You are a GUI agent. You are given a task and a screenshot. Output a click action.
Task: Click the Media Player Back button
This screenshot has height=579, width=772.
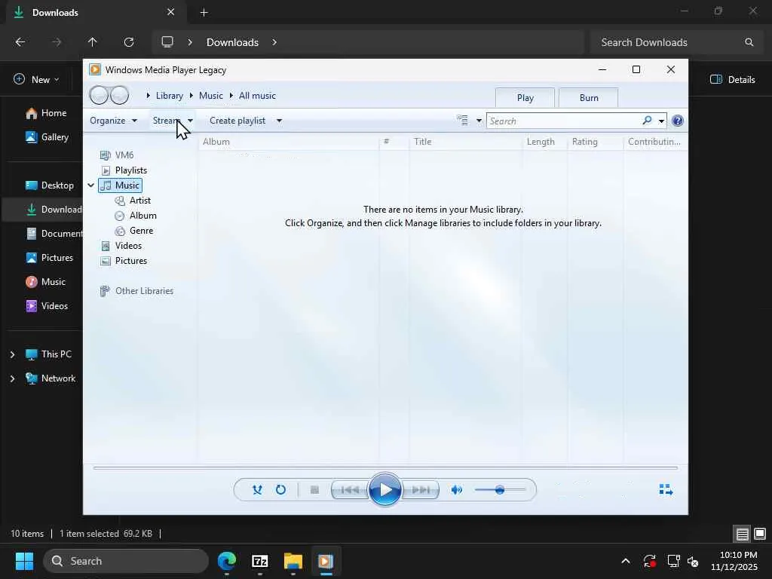pos(99,95)
